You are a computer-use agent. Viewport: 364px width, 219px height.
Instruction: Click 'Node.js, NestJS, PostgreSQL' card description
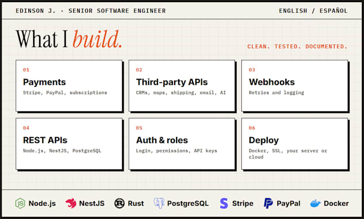click(x=62, y=150)
